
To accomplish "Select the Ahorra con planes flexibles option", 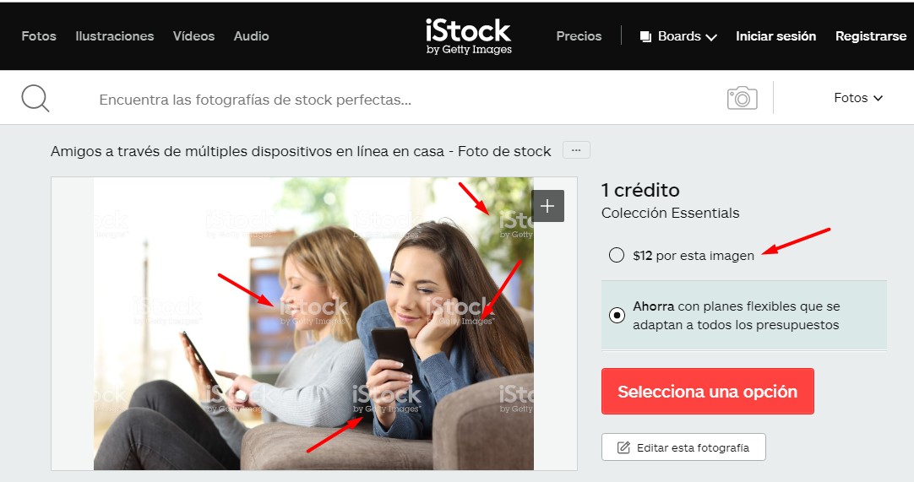I will pyautogui.click(x=616, y=316).
